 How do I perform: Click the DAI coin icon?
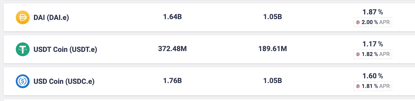coord(23,17)
